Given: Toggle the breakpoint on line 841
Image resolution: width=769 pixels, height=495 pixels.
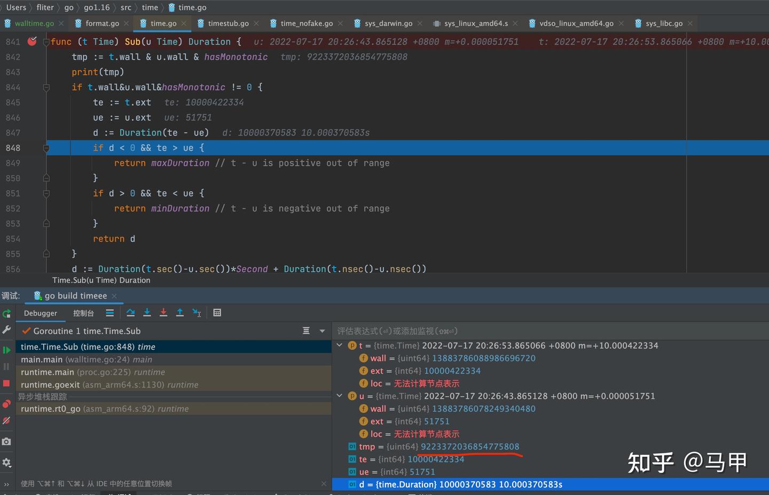Looking at the screenshot, I should click(x=32, y=41).
